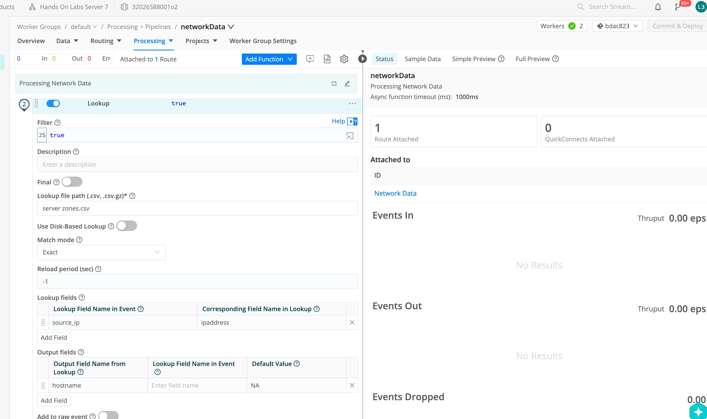Click the Lookup file path input field
The width and height of the screenshot is (707, 419).
click(x=197, y=208)
